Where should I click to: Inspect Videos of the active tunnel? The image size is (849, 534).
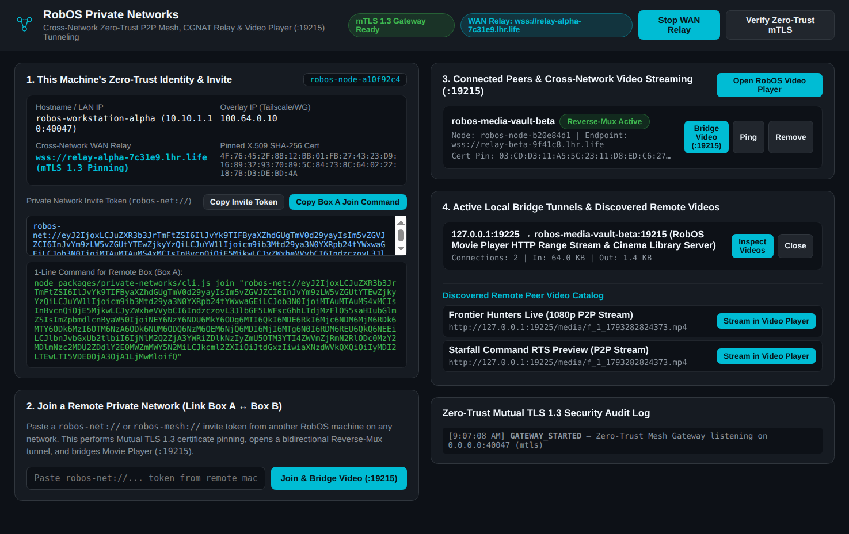pyautogui.click(x=752, y=246)
